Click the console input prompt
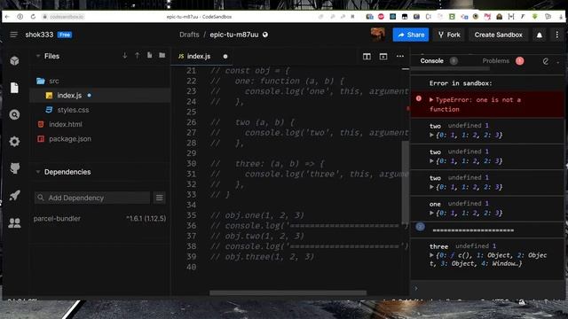Screen dimensions: 568x319 (487, 288)
